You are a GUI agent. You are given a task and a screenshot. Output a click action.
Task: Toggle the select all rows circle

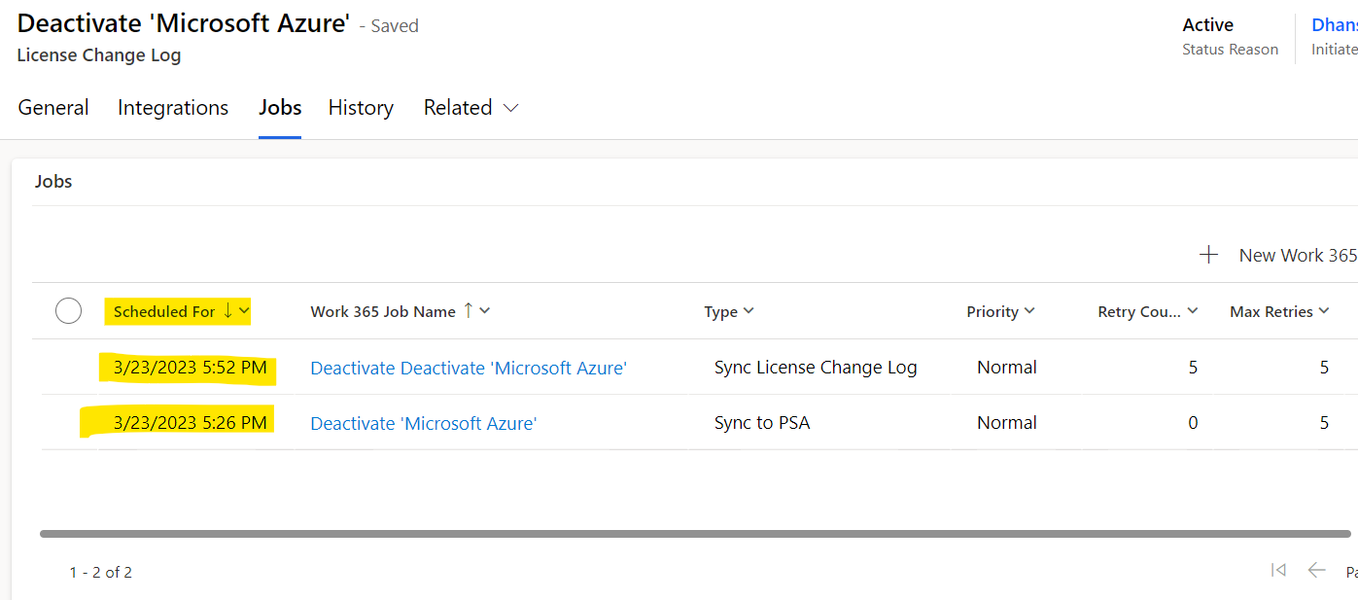[x=68, y=311]
